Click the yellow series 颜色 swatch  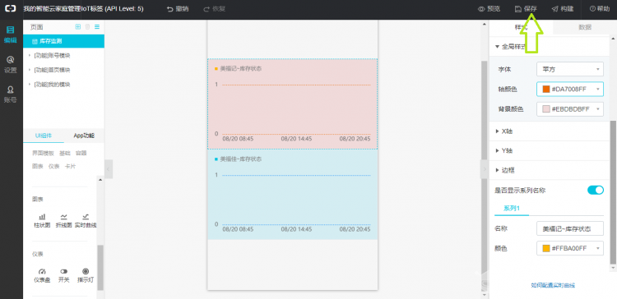pyautogui.click(x=546, y=248)
